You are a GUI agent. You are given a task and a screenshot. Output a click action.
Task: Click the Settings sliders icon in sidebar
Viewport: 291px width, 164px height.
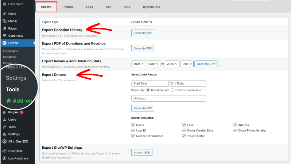4,134
